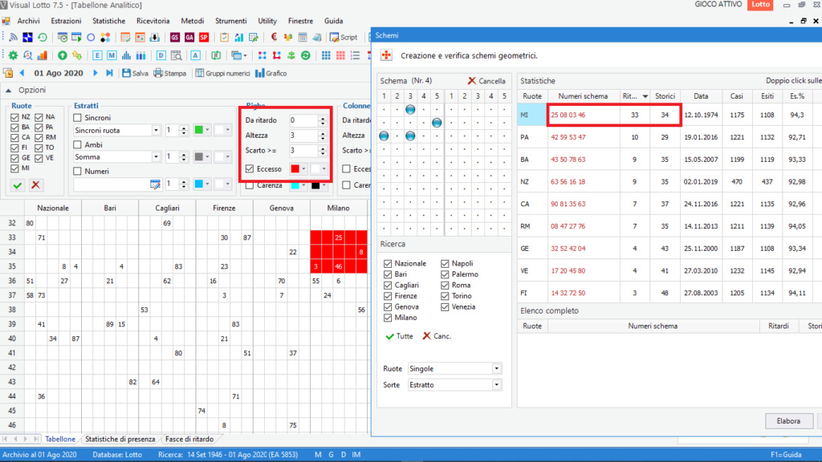Toggle the NZ wheel checkbox
Viewport: 822px width, 462px height.
pos(14,117)
